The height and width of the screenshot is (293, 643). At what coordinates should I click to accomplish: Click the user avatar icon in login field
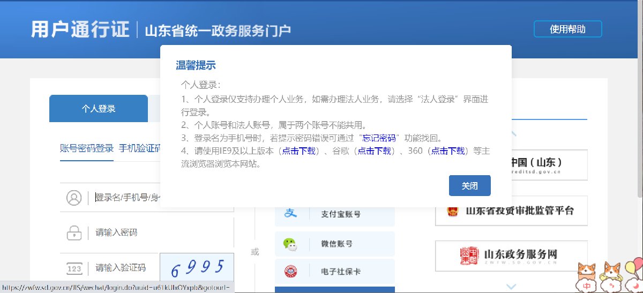pyautogui.click(x=74, y=198)
